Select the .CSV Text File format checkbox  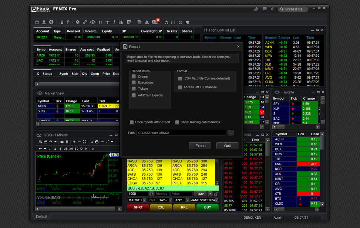(x=180, y=79)
